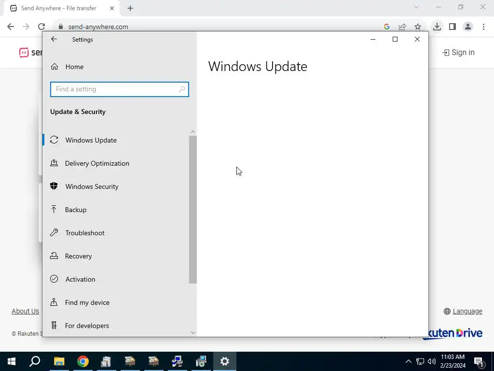The image size is (494, 371).
Task: Click the sidebar scrollbar thumb
Action: [x=193, y=210]
